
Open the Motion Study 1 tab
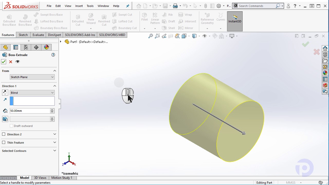(x=62, y=178)
